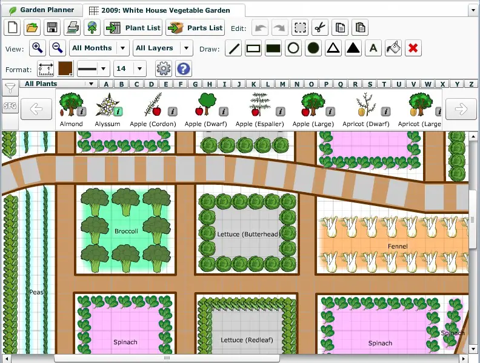Filter plants by letter A
The width and height of the screenshot is (480, 363).
[x=106, y=84]
